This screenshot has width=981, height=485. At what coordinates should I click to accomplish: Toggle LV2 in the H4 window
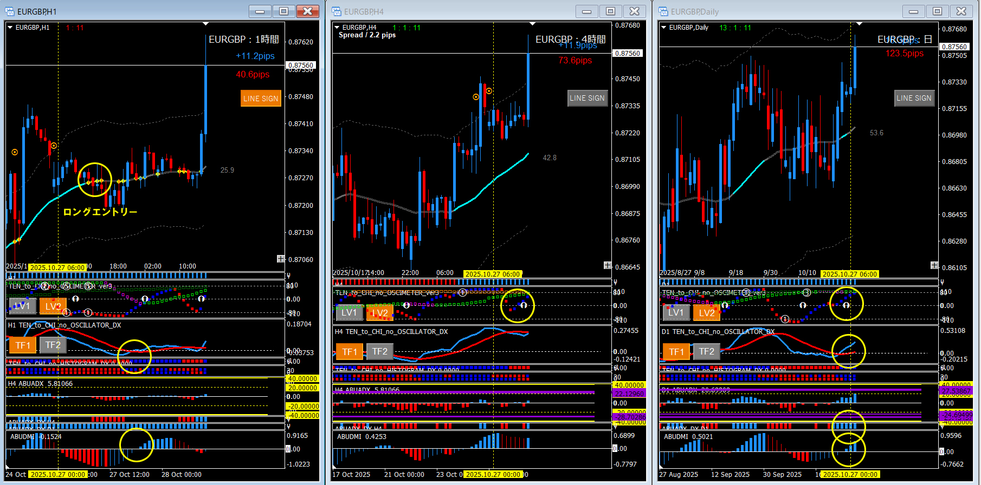(x=379, y=312)
